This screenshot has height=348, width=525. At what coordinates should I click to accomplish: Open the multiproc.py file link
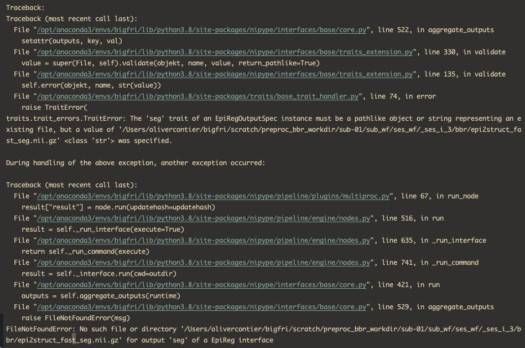coord(214,196)
